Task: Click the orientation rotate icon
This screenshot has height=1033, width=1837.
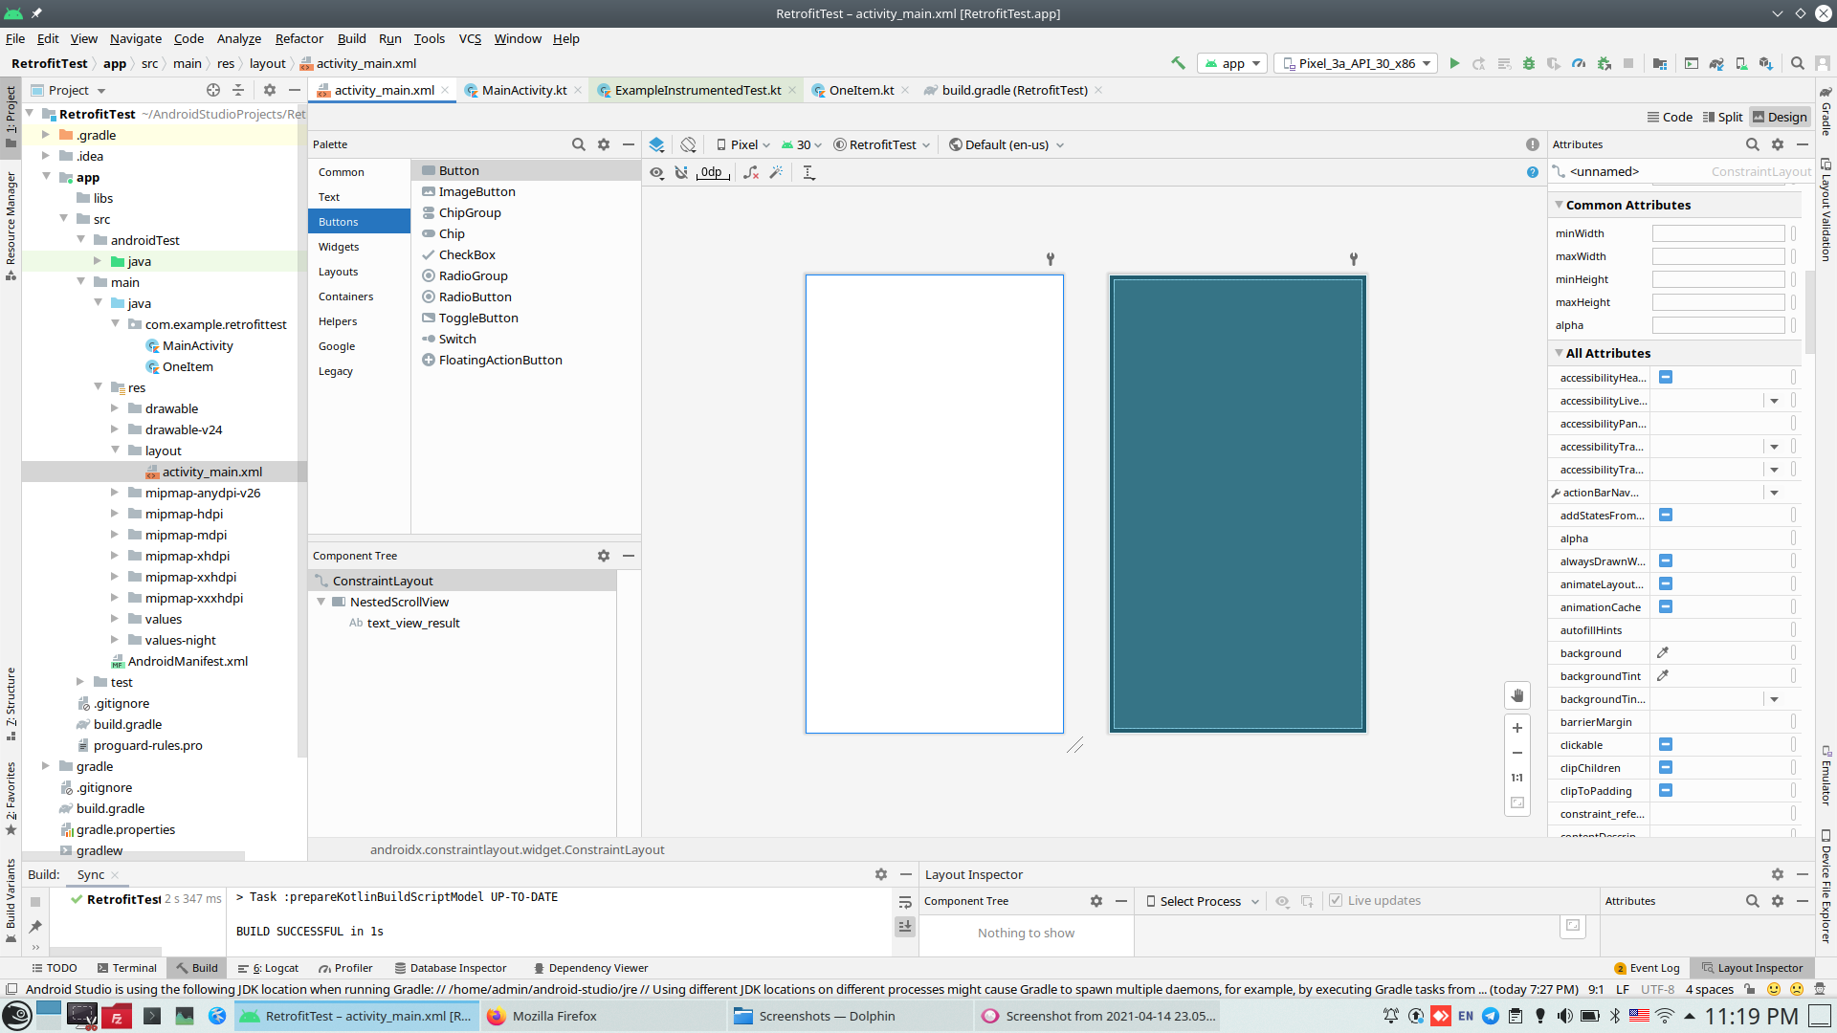Action: point(688,145)
